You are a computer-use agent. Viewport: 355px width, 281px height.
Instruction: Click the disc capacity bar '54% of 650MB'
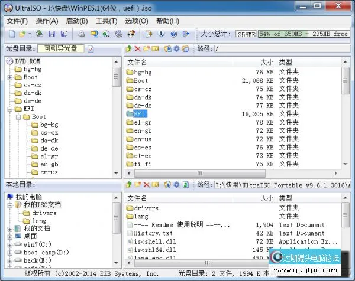point(304,34)
